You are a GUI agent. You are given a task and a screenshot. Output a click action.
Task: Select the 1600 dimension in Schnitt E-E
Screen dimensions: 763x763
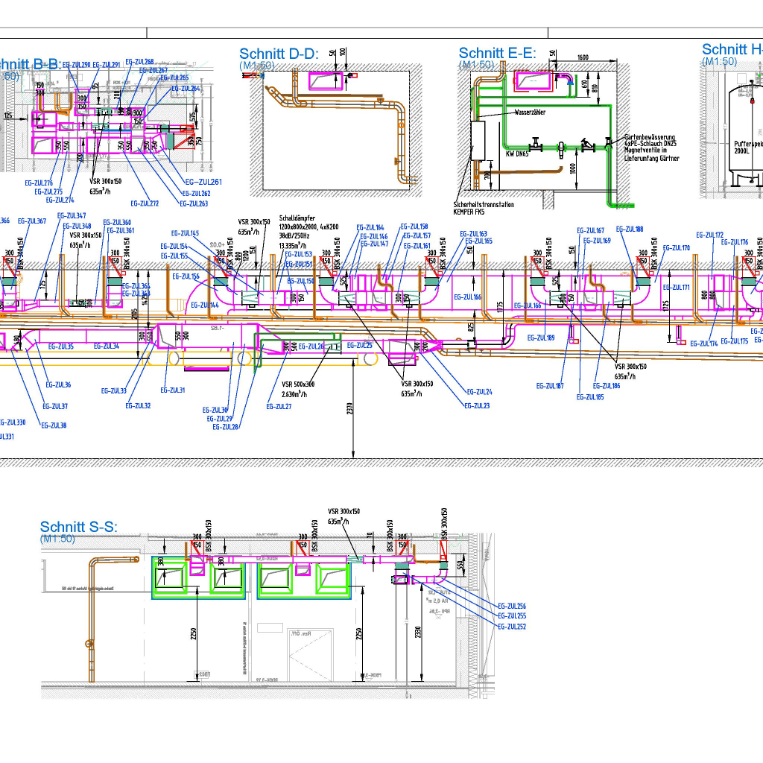click(583, 57)
